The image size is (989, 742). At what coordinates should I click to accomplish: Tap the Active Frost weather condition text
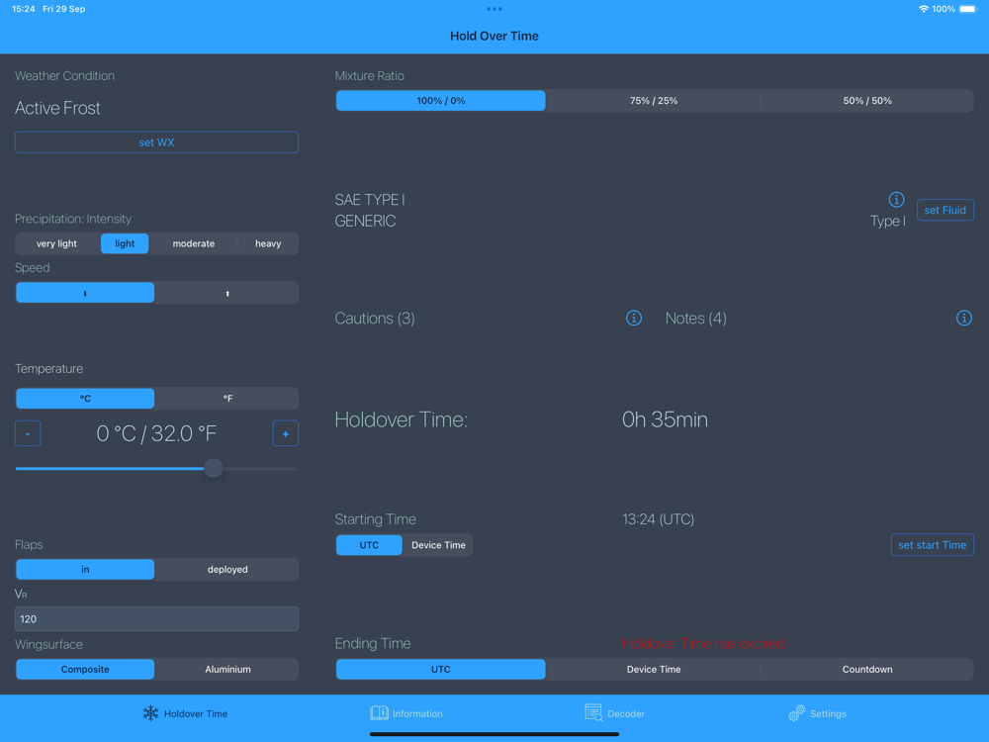(57, 108)
